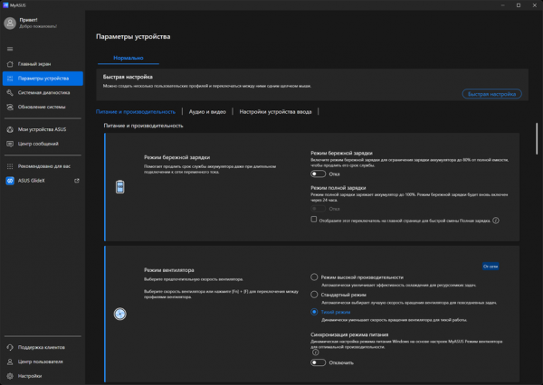The image size is (543, 385).
Task: Toggle Режим бережной зарядки switch
Action: pyautogui.click(x=318, y=174)
